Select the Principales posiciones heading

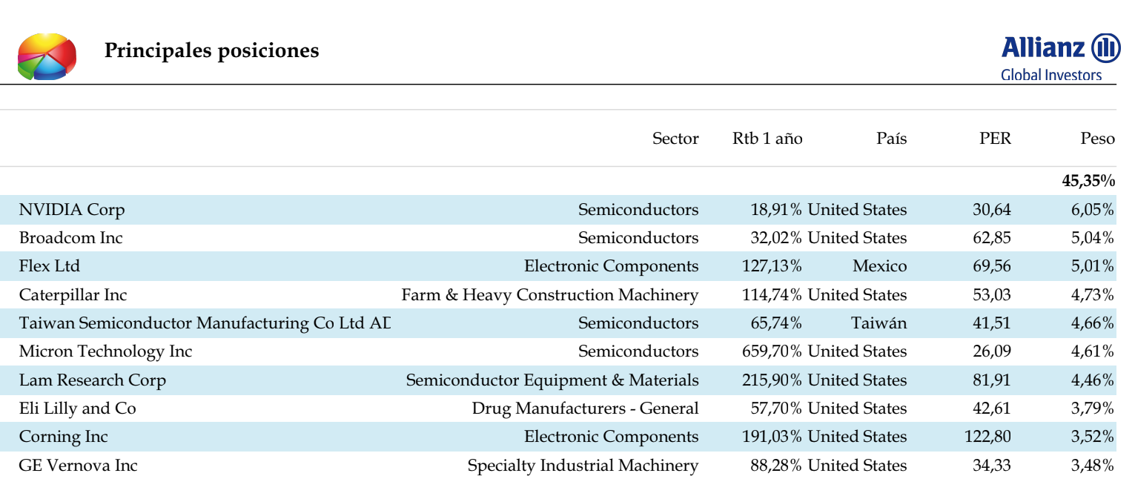211,50
